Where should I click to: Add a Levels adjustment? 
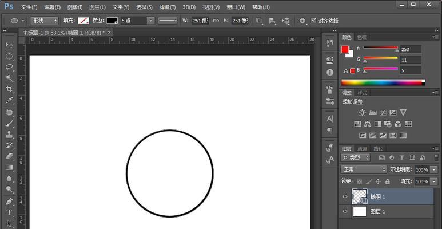pos(373,113)
